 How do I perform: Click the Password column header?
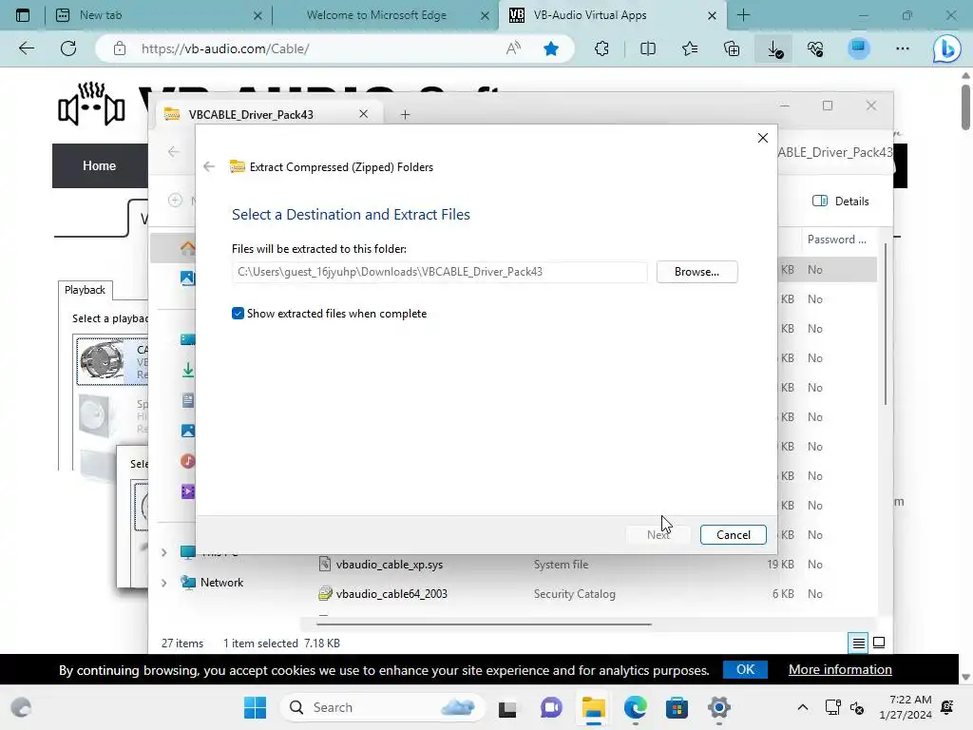pyautogui.click(x=836, y=240)
